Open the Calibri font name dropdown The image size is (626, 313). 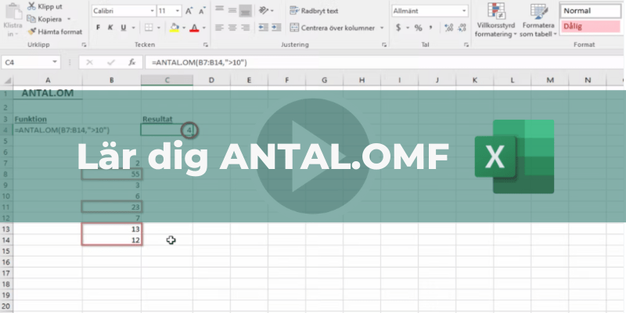pos(150,11)
